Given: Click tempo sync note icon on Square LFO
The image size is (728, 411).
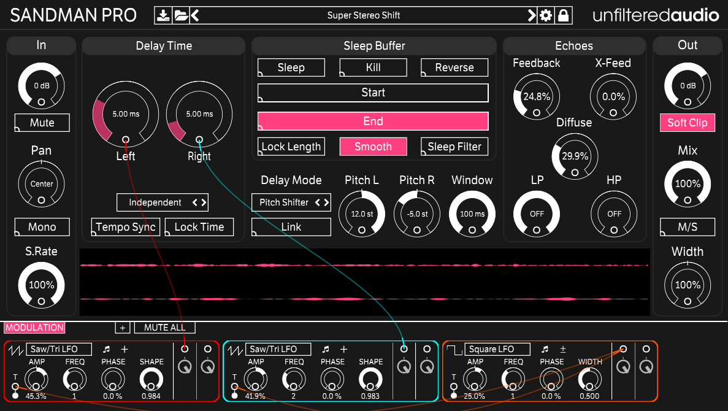Looking at the screenshot, I should [544, 349].
